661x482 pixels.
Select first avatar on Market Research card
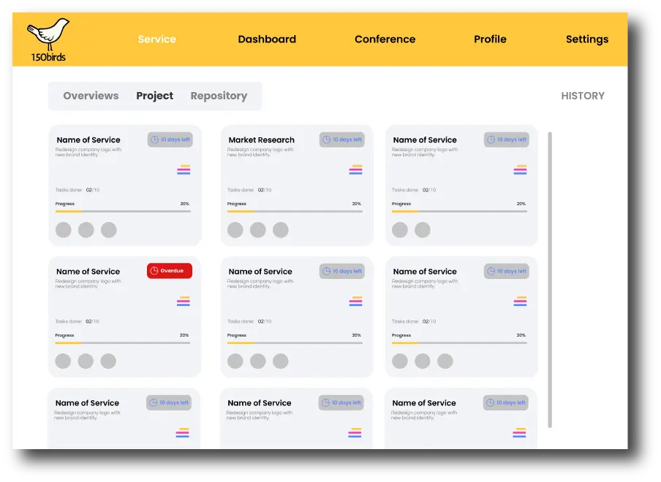point(235,230)
